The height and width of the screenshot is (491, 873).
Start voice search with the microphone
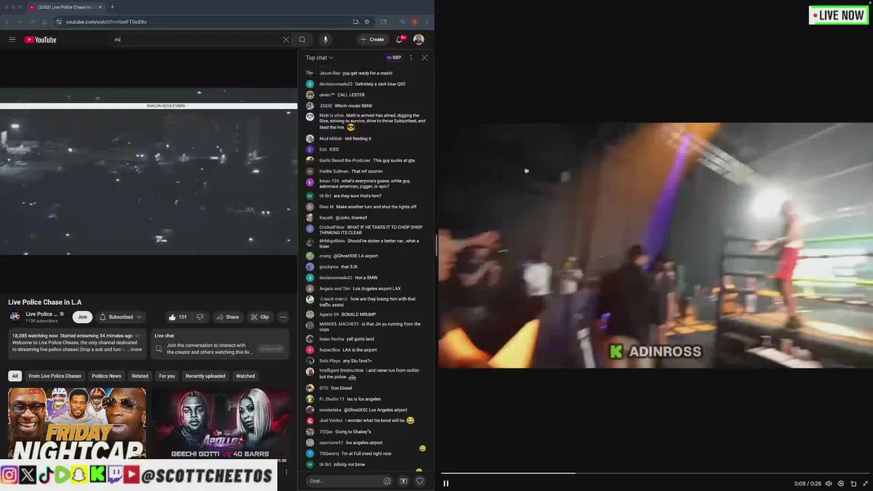tap(325, 40)
